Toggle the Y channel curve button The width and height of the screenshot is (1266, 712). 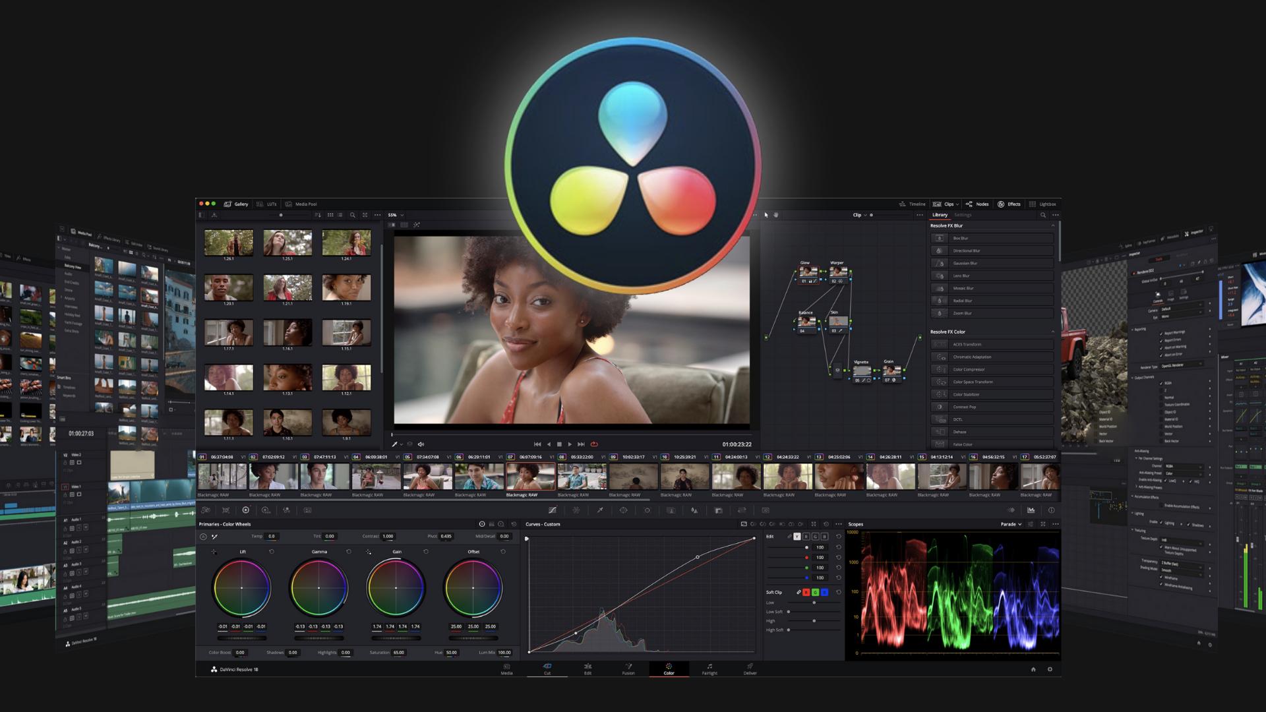click(797, 537)
